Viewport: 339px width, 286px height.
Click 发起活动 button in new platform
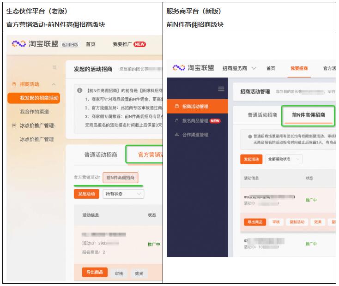(x=251, y=159)
